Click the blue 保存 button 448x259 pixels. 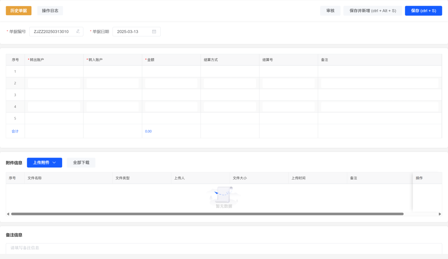(x=423, y=11)
